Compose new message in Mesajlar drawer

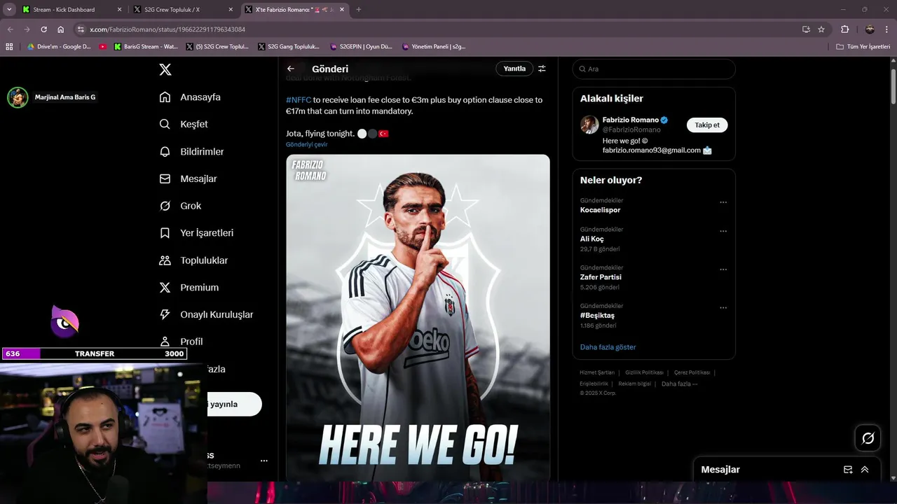(x=848, y=470)
